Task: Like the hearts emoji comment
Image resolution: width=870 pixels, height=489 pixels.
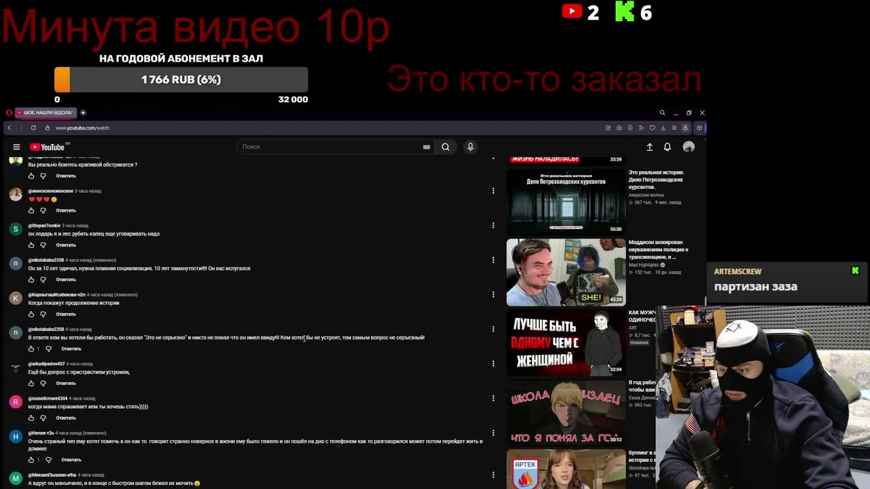Action: [31, 211]
